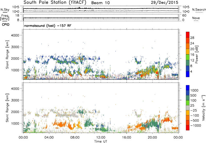
Task: Click the '20:00' time tick label
Action: pos(152,138)
